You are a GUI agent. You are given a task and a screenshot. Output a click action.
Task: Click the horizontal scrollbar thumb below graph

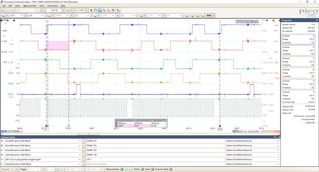(89, 134)
